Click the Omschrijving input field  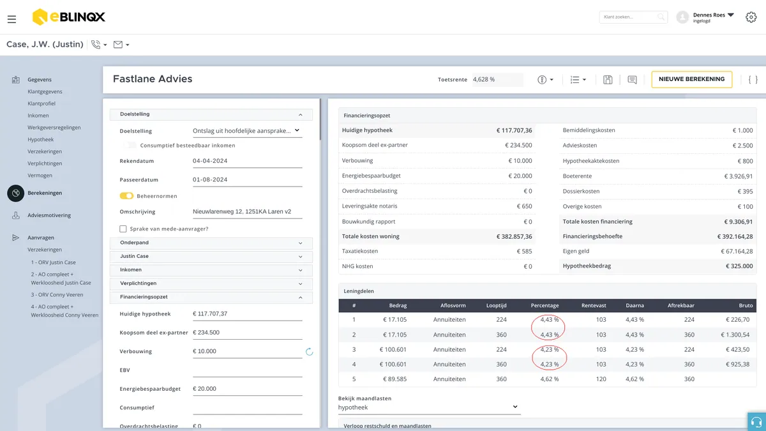coord(247,212)
